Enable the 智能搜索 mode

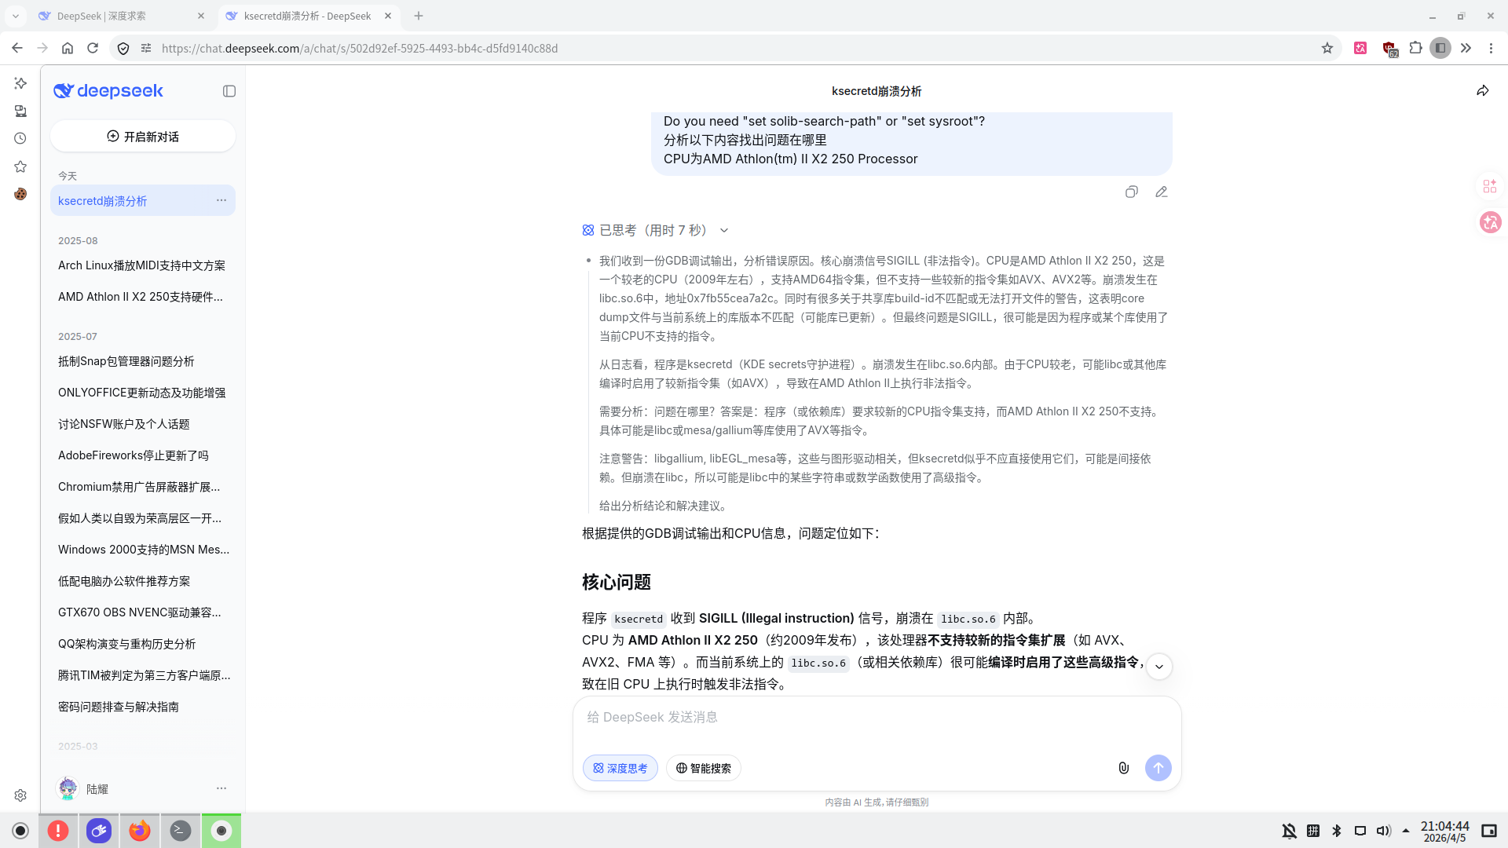pyautogui.click(x=703, y=768)
